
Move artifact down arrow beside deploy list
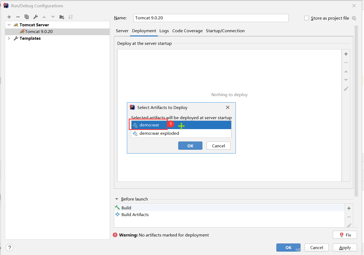346,80
